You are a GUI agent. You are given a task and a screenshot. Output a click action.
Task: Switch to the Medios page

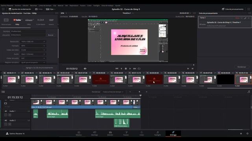[x=79, y=134]
